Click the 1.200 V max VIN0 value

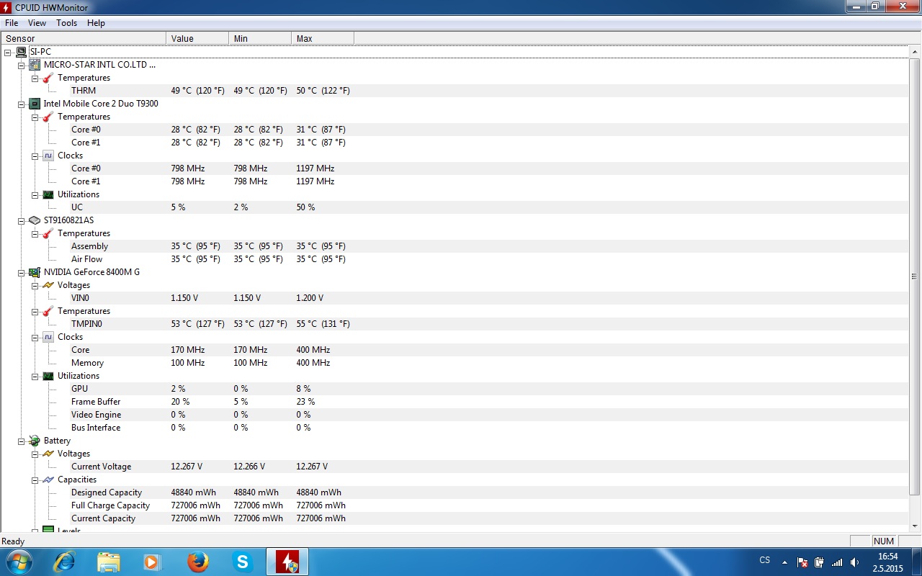(x=310, y=298)
